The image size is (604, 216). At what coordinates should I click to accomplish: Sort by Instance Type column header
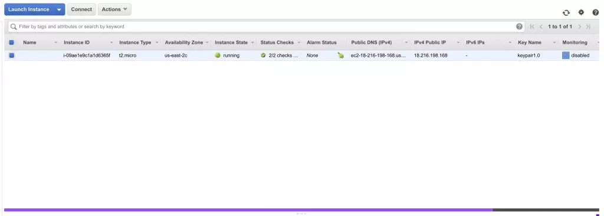pos(135,42)
